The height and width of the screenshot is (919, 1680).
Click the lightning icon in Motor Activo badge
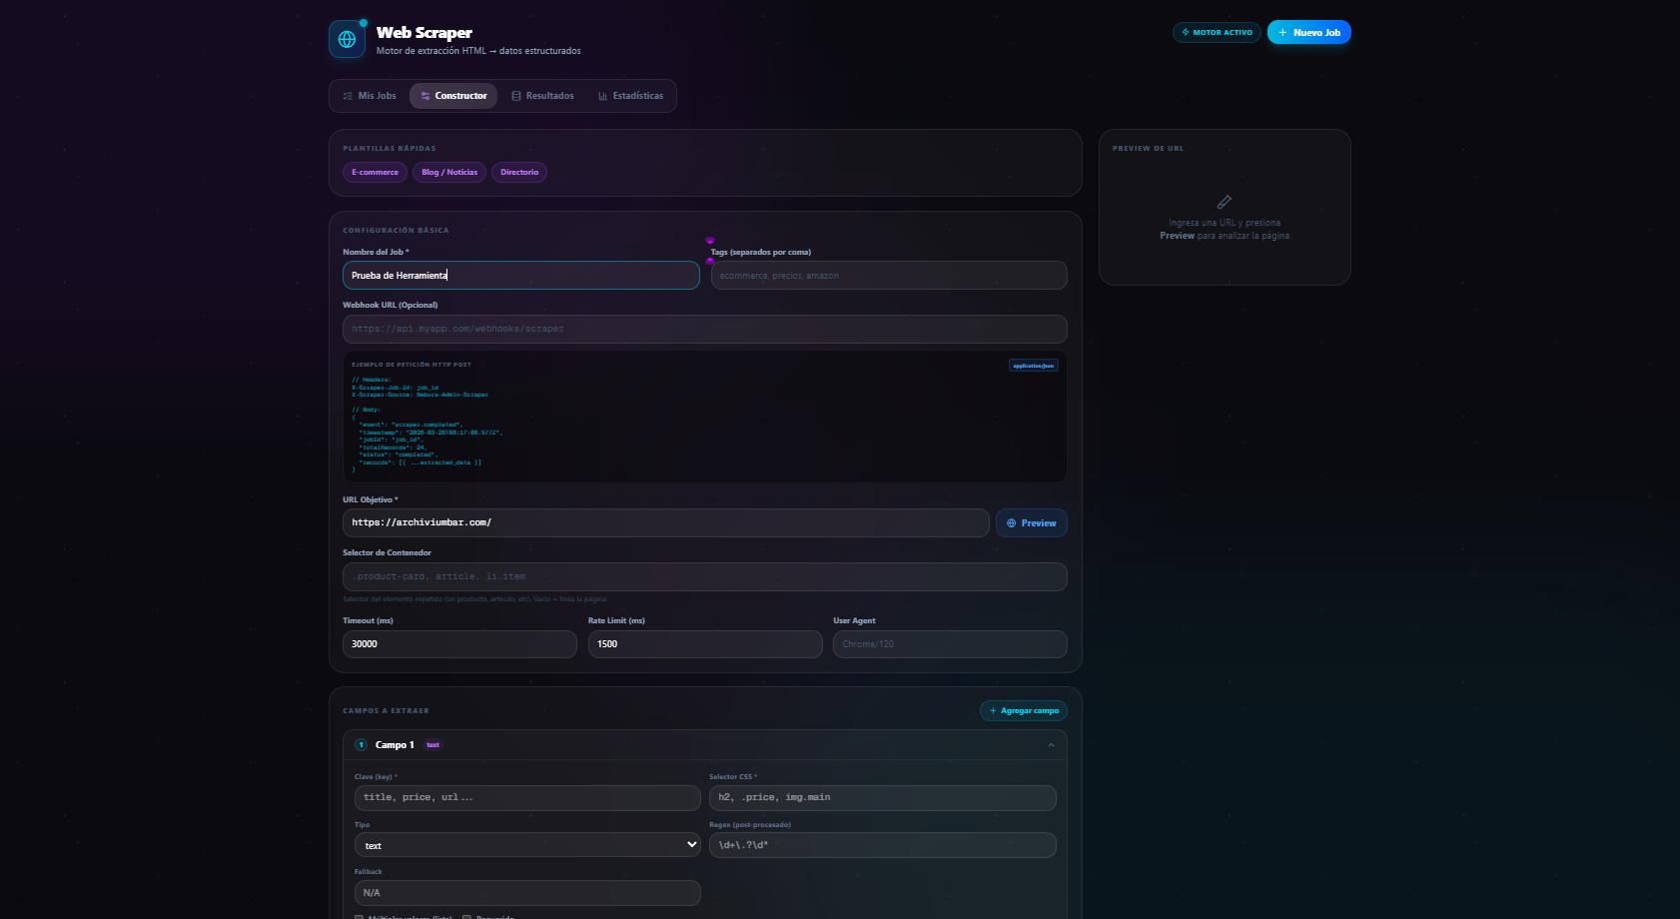coord(1186,32)
